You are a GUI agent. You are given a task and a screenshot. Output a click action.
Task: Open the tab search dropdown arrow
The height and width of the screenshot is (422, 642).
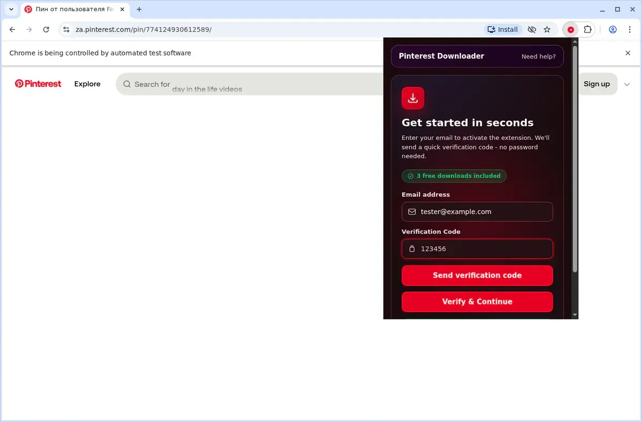(11, 9)
